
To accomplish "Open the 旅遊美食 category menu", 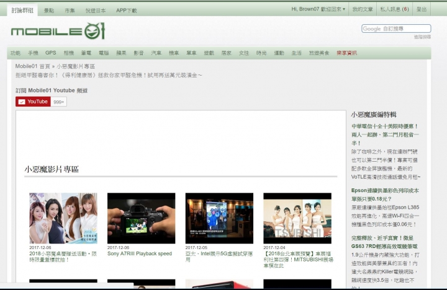I will (319, 53).
